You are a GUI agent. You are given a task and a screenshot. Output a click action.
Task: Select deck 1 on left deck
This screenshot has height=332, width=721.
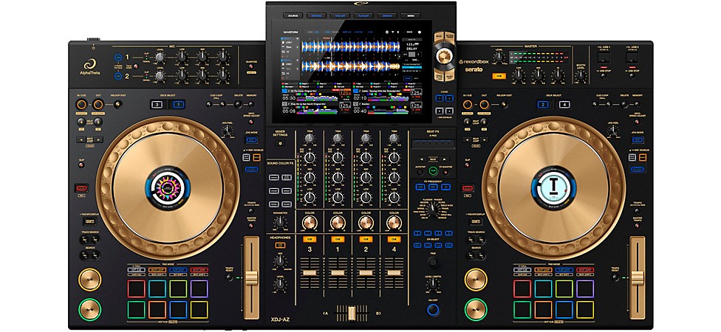click(x=177, y=104)
